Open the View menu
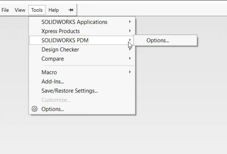Screen dimensions: 227x154 click(x=20, y=10)
